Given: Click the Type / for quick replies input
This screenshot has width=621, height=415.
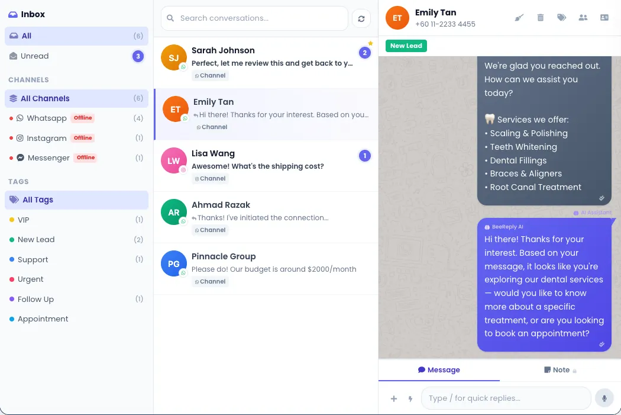Looking at the screenshot, I should (506, 398).
